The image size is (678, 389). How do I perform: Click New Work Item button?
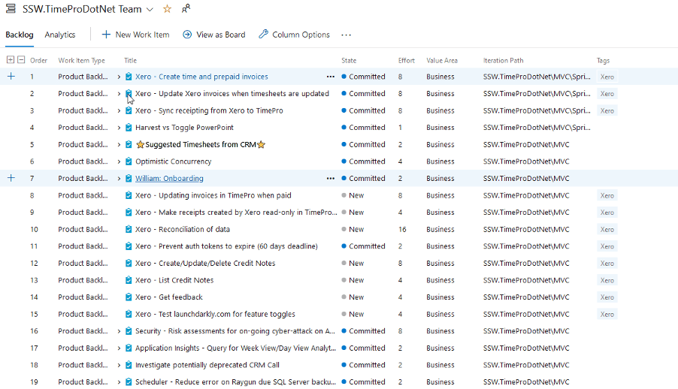coord(135,35)
